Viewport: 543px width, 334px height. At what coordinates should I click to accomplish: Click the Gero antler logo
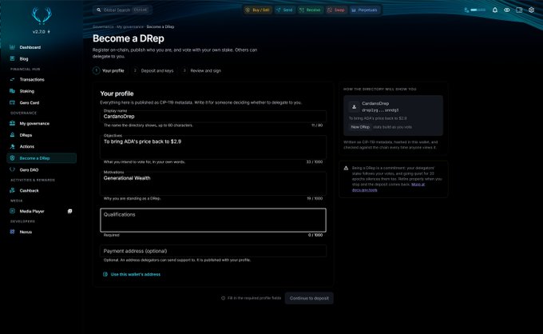tap(42, 16)
